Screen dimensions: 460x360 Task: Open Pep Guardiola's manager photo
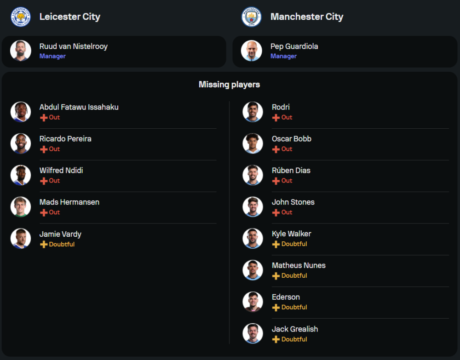[x=252, y=51]
